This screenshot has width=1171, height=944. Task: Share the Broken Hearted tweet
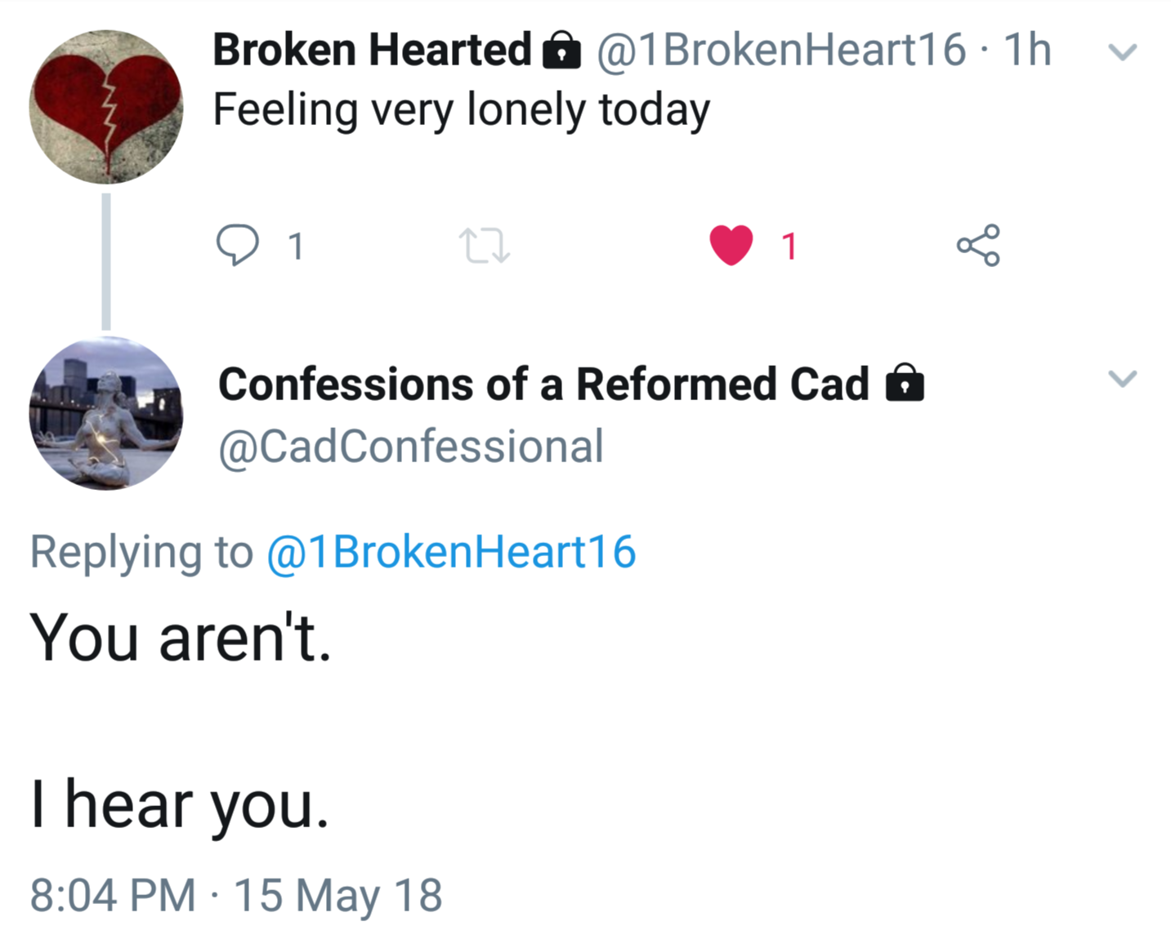(977, 245)
